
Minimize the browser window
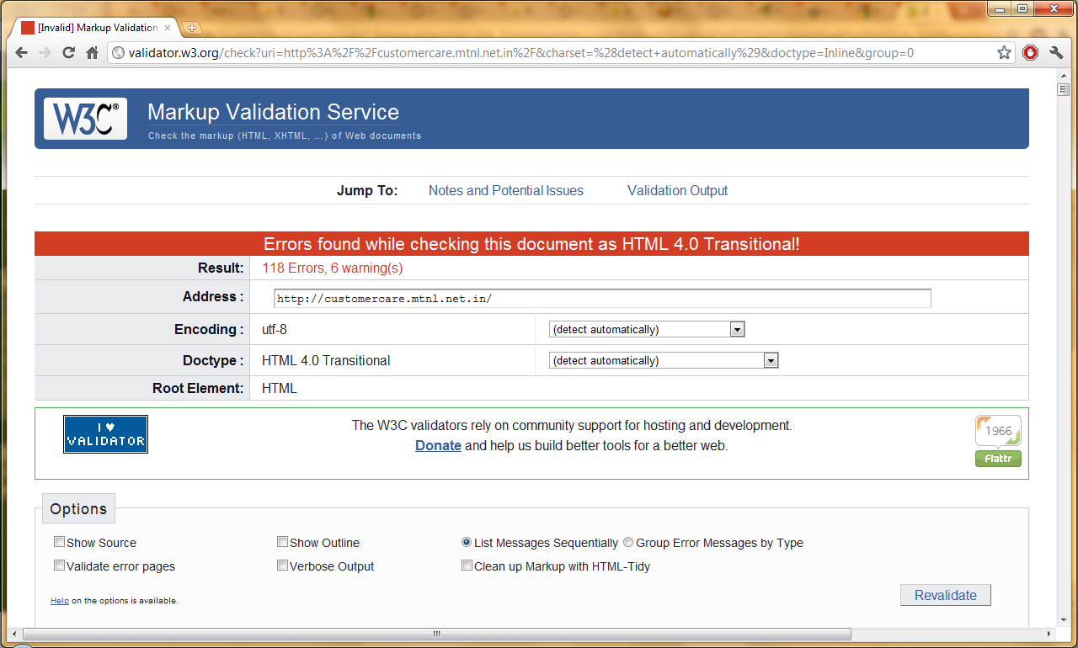998,9
